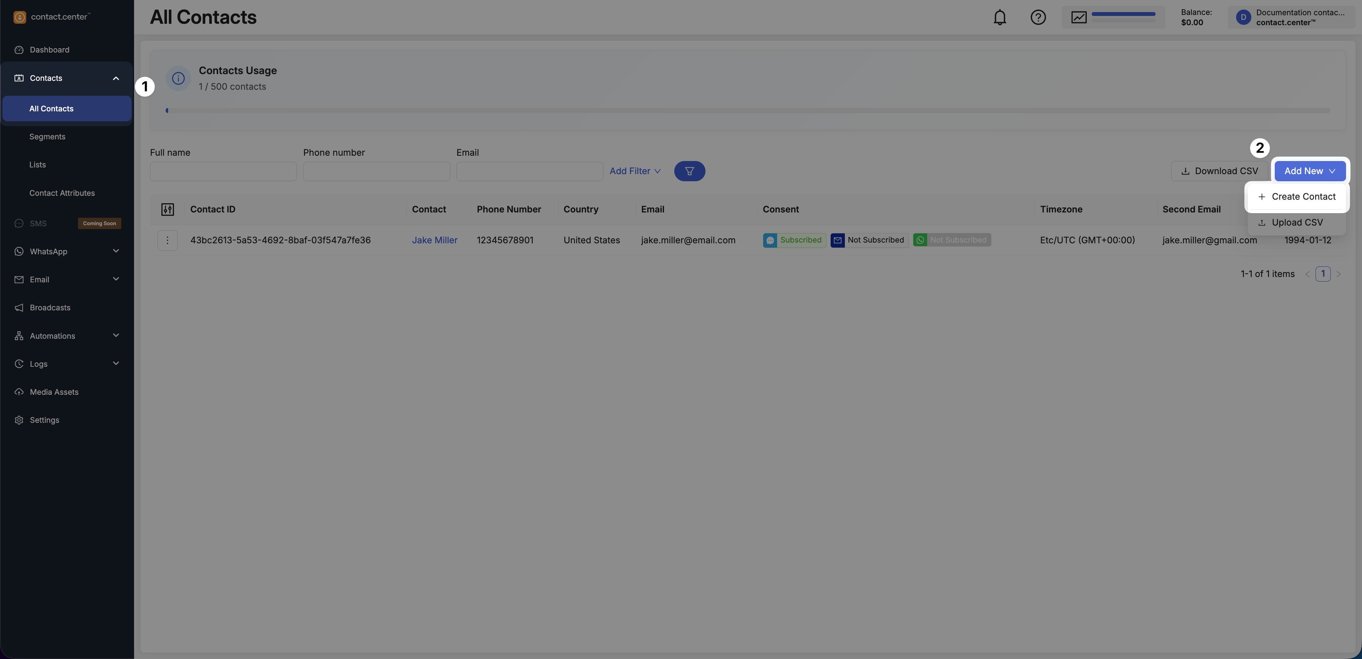
Task: Open the Jake Miller contact link
Action: coord(434,240)
